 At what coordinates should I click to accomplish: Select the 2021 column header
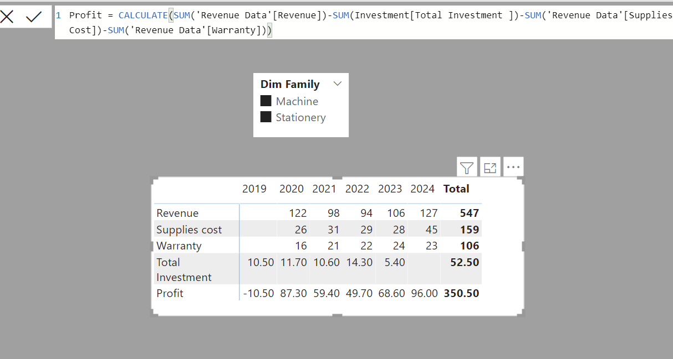pos(324,189)
